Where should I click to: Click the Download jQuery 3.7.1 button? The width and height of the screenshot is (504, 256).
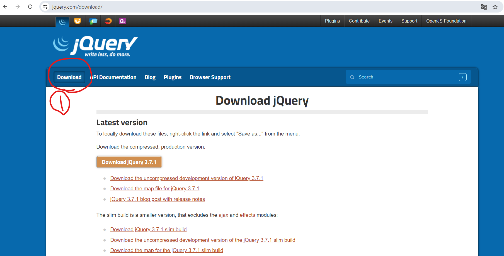click(129, 162)
